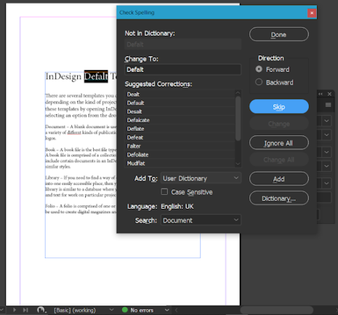Close the side panel with its X
The width and height of the screenshot is (338, 315).
point(329,94)
